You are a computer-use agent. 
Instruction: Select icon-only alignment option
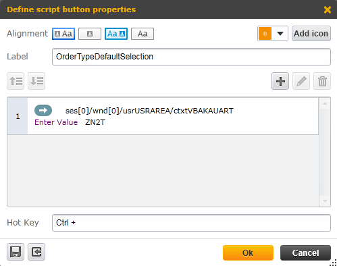click(90, 34)
